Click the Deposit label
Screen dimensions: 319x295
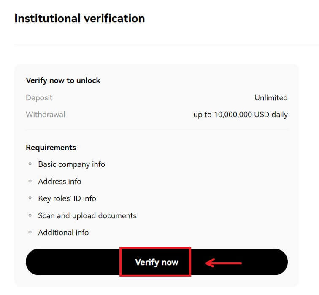coord(39,98)
